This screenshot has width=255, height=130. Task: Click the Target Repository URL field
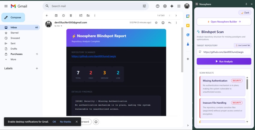(224, 52)
